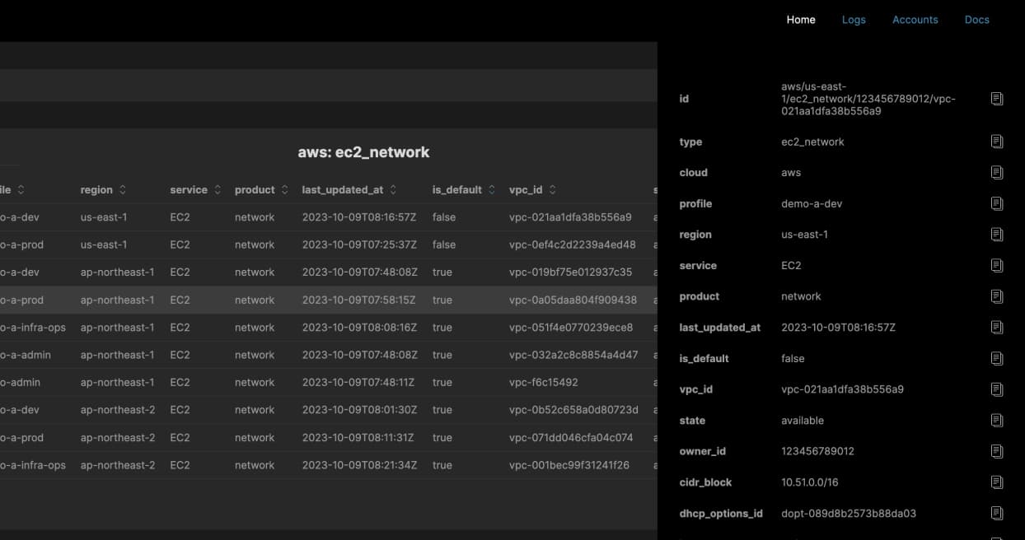1025x540 pixels.
Task: Open the Accounts navigation link
Action: [x=915, y=20]
